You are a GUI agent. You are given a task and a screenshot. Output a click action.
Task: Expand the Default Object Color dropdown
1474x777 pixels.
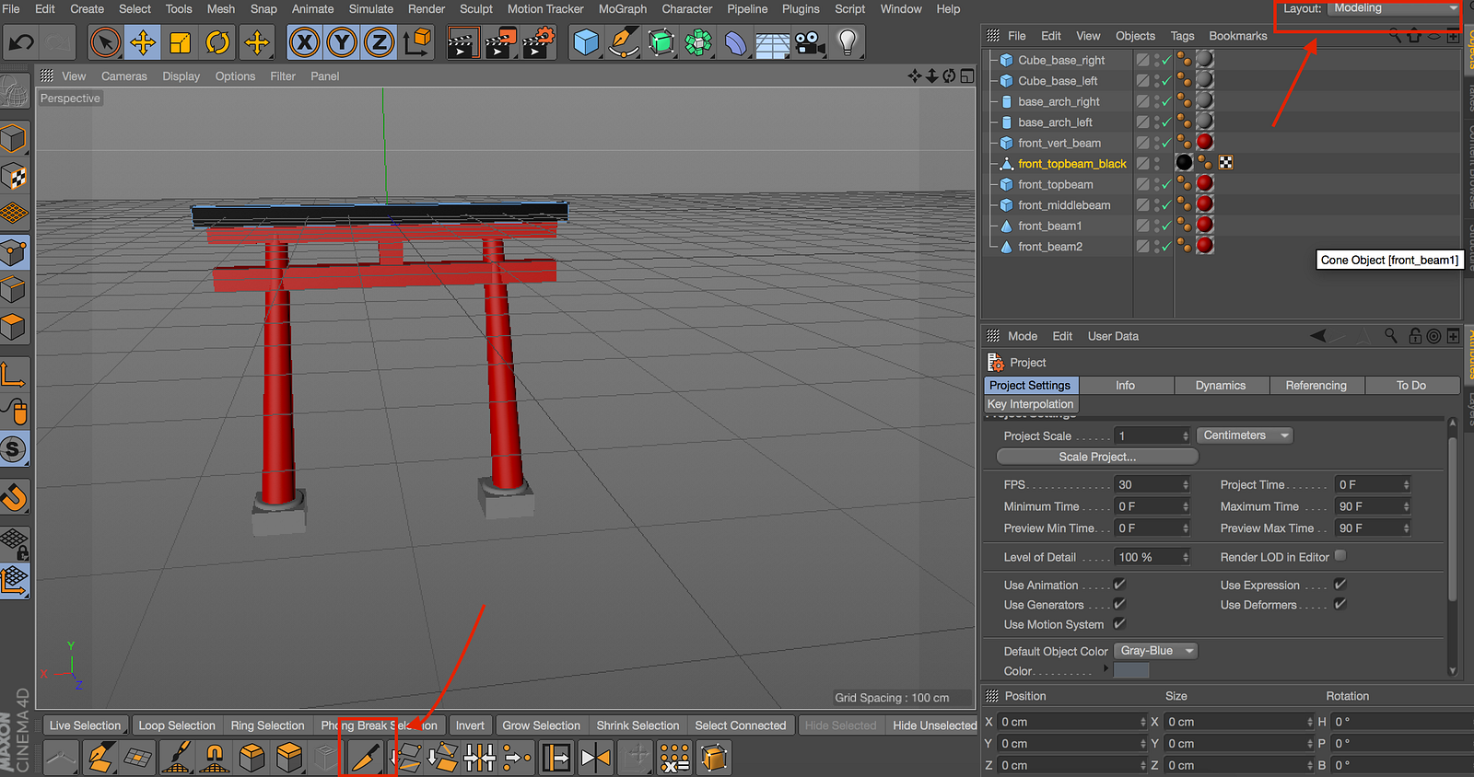(1156, 651)
